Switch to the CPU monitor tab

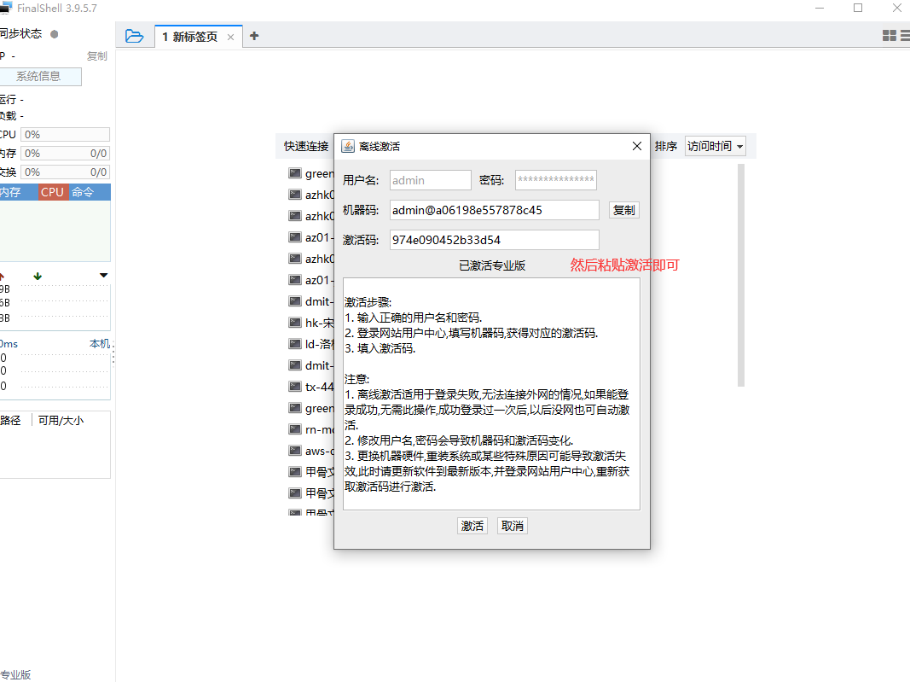[51, 192]
